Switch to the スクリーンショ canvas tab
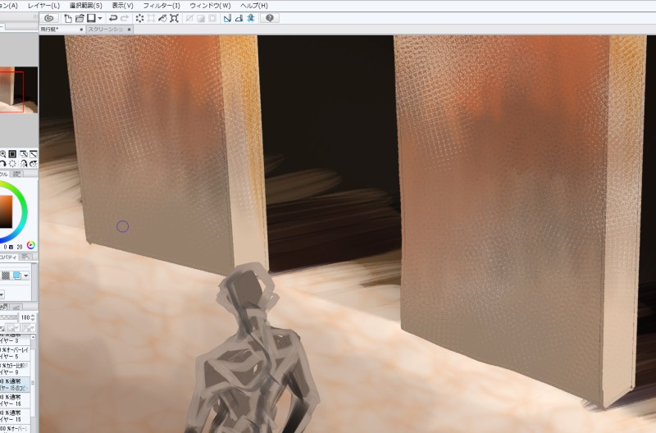 (110, 30)
